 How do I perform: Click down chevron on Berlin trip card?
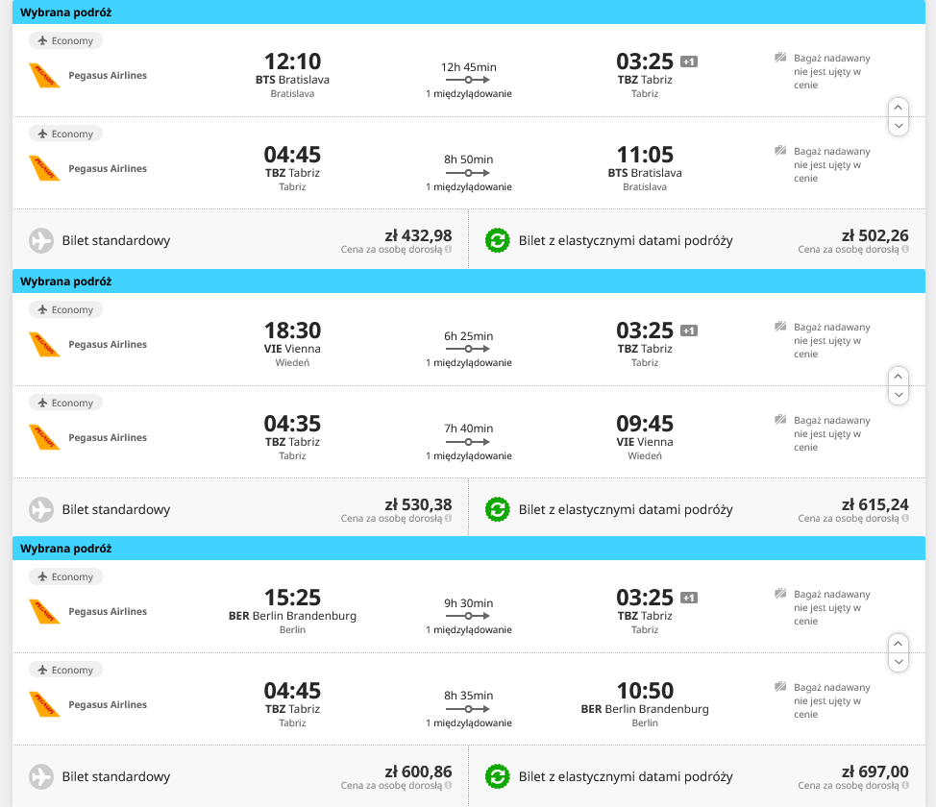tap(899, 662)
